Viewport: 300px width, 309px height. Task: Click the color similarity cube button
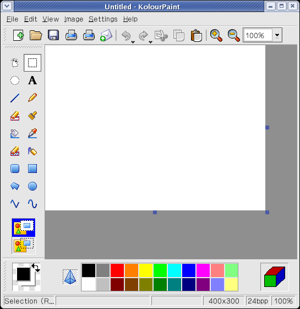(274, 277)
